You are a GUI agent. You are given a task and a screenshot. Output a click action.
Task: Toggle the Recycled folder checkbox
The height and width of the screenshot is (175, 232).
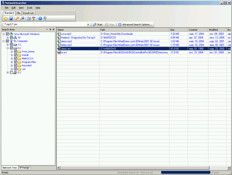[x=16, y=65]
